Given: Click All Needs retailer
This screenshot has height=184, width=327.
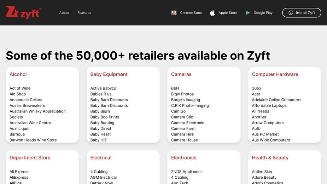Looking at the screenshot, I should 261,111.
